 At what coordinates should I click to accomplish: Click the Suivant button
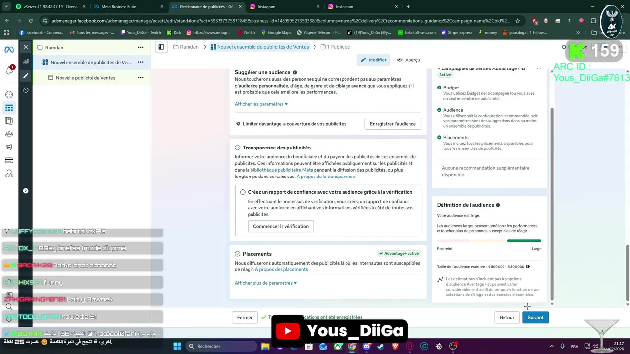point(535,317)
